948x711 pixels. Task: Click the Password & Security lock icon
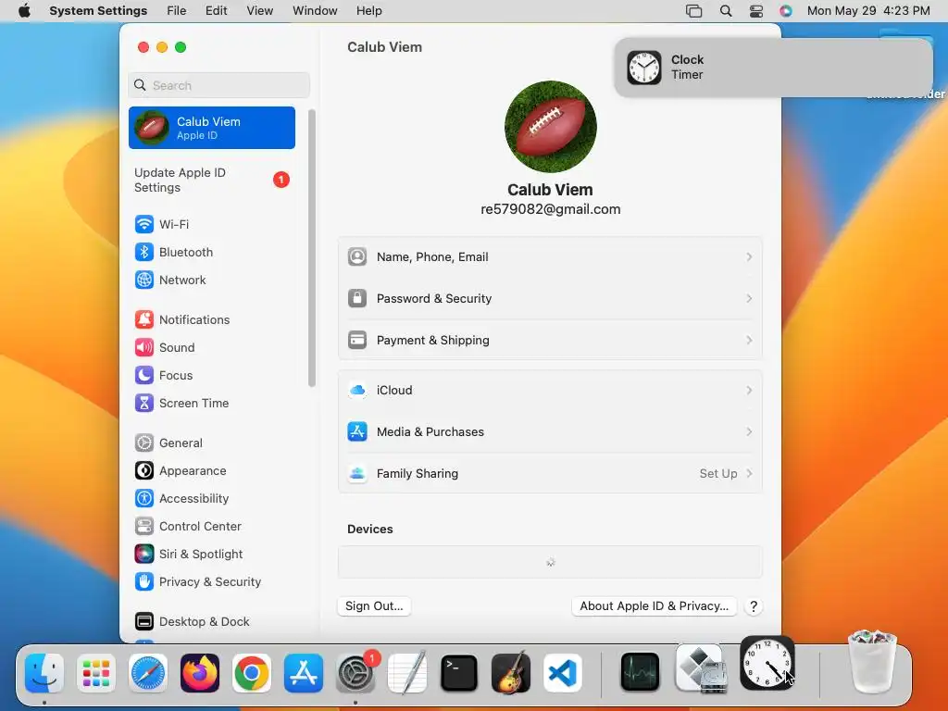pyautogui.click(x=357, y=298)
